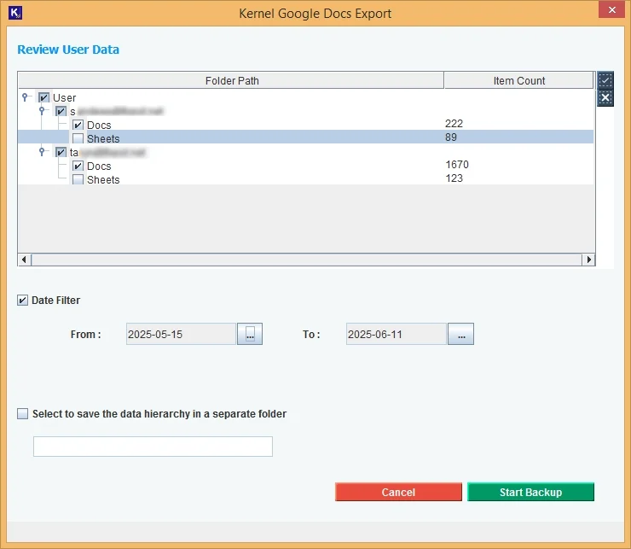Click the horizontal scrollbar left arrow
The width and height of the screenshot is (631, 549).
pos(24,260)
